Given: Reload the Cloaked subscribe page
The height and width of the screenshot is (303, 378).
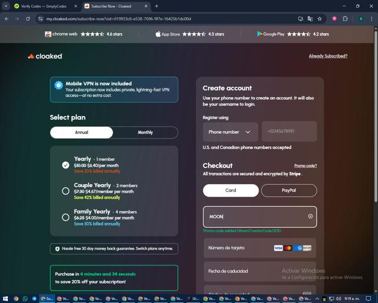Looking at the screenshot, I should pyautogui.click(x=28, y=19).
